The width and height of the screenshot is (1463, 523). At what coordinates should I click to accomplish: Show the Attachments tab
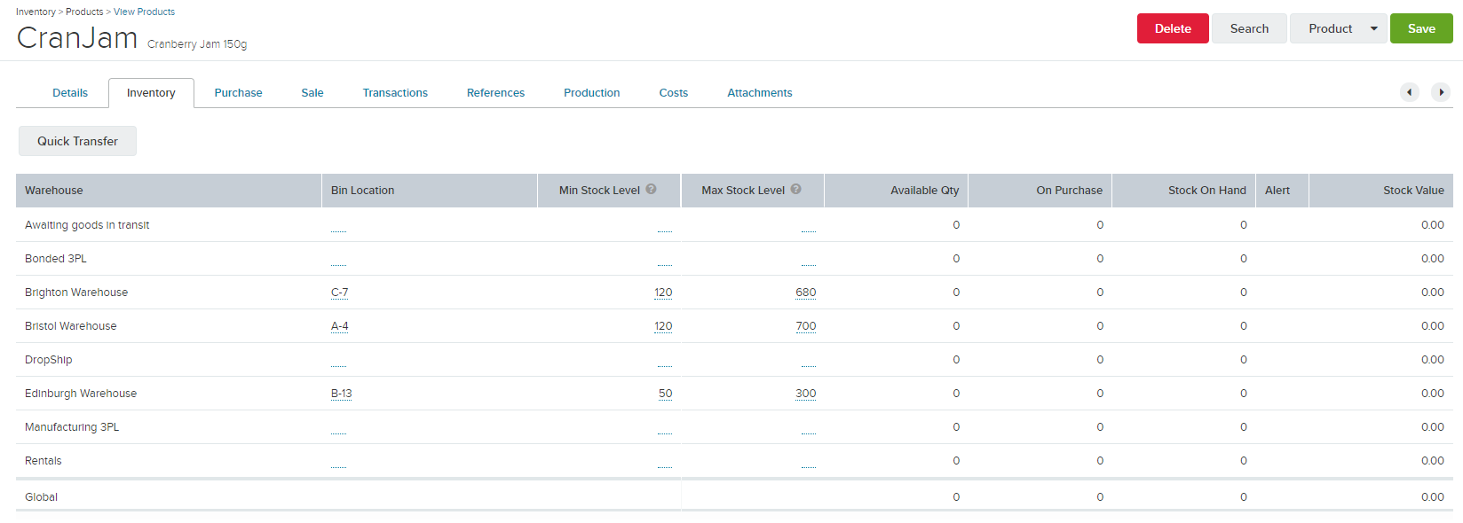[760, 93]
